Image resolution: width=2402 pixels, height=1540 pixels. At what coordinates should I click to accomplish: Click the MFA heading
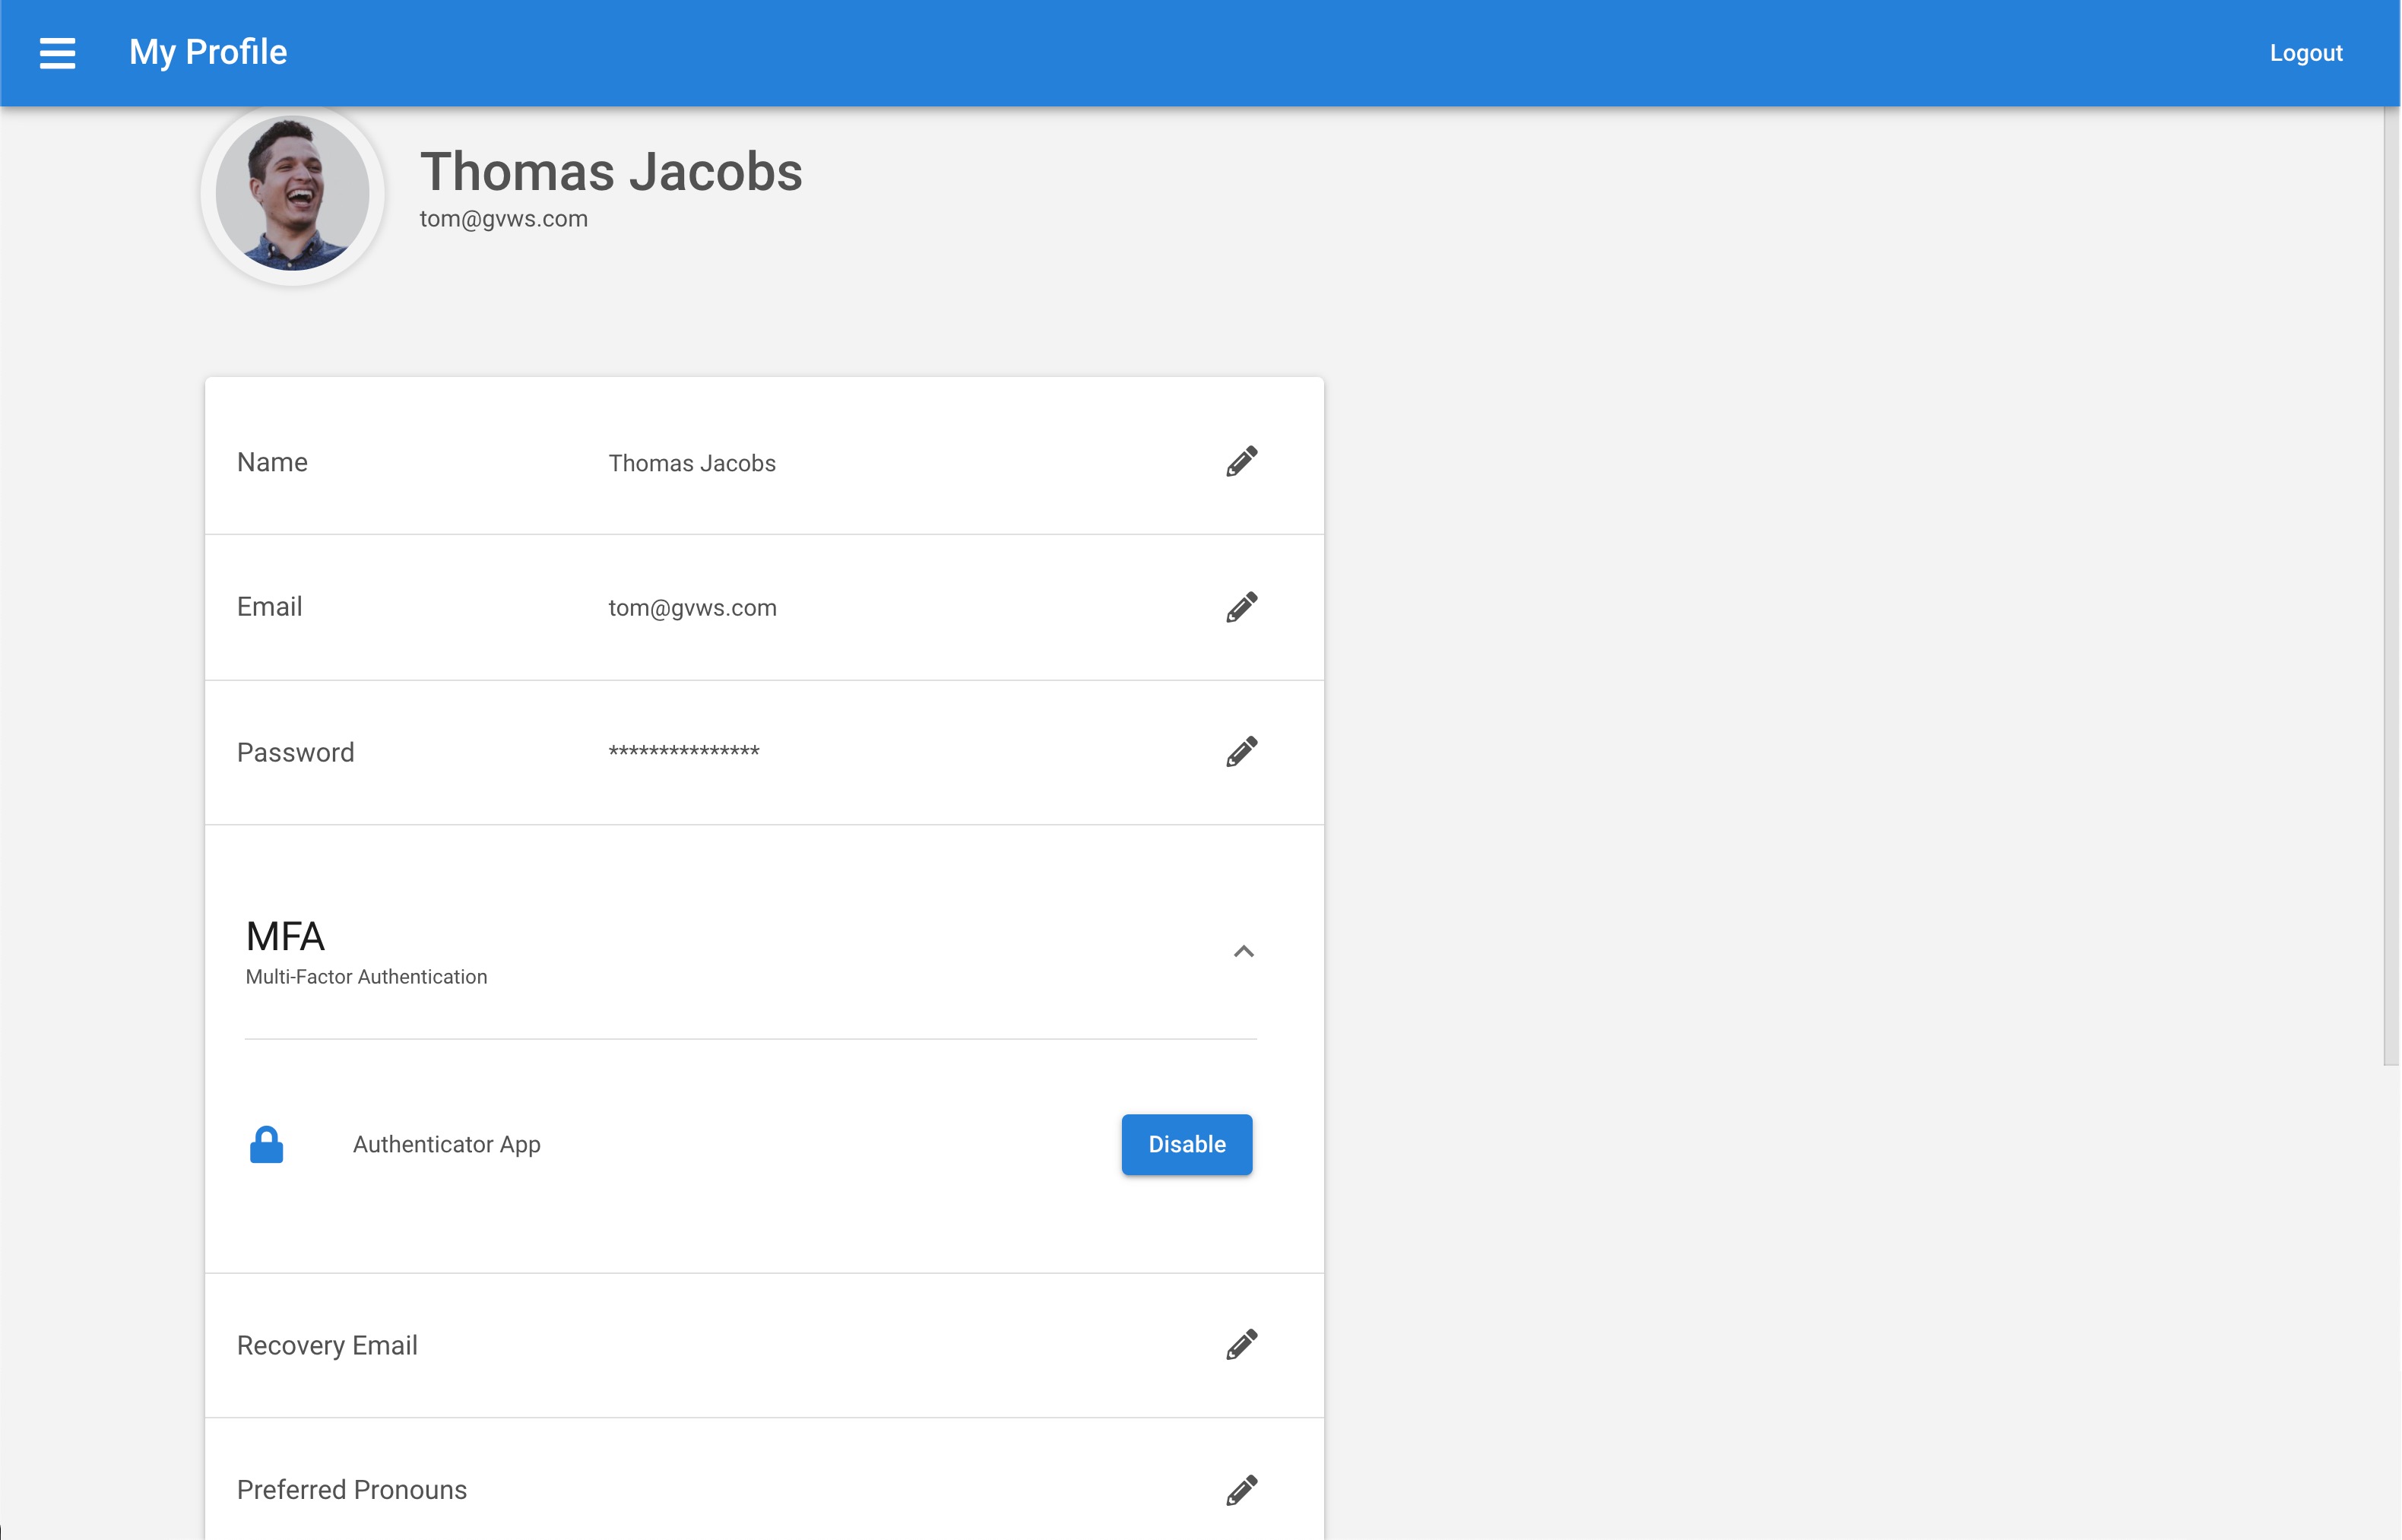pos(285,937)
